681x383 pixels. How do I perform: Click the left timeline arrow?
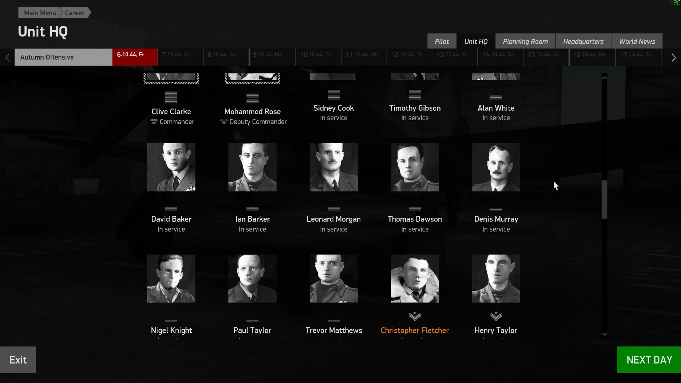pyautogui.click(x=7, y=57)
